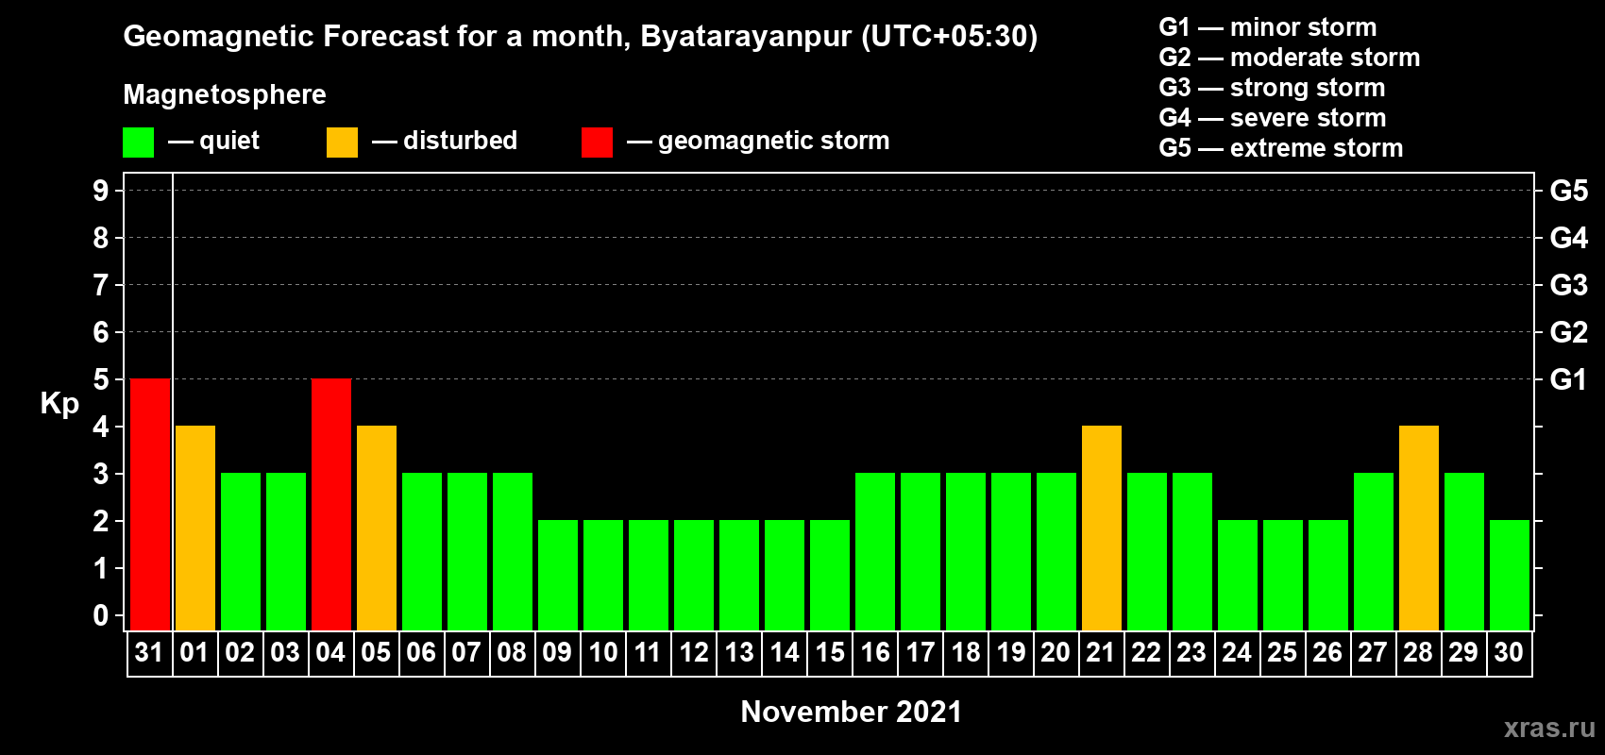Screen dimensions: 1605x755
Task: Select the green bar for day 09
Action: pyautogui.click(x=558, y=575)
